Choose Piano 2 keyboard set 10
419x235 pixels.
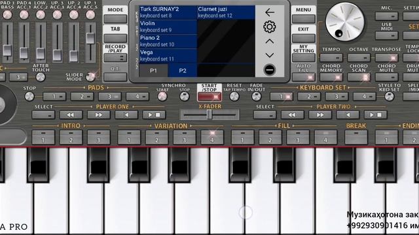click(x=168, y=41)
